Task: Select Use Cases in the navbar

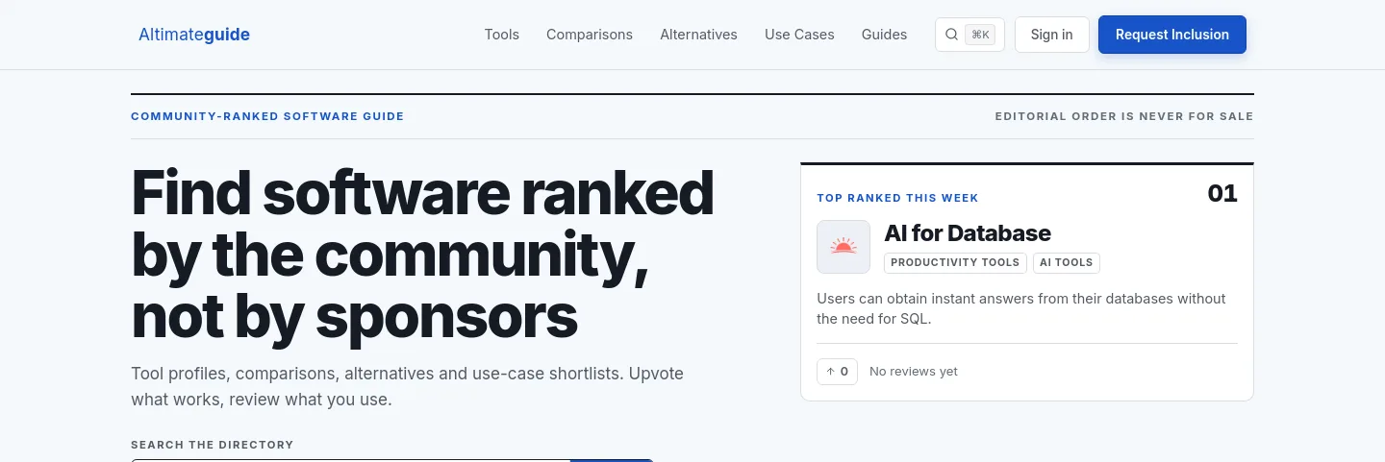Action: pos(799,35)
